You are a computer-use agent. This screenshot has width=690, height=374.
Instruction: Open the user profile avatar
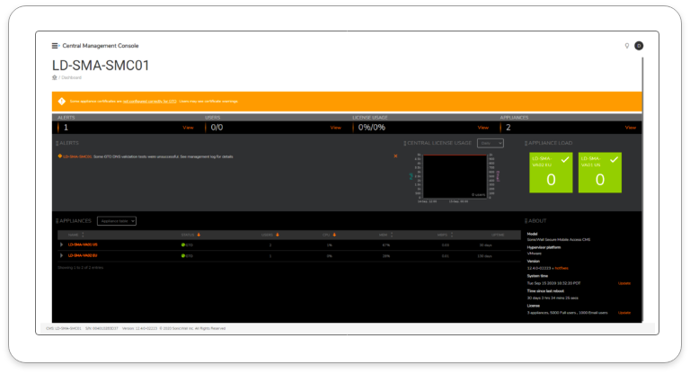point(639,45)
